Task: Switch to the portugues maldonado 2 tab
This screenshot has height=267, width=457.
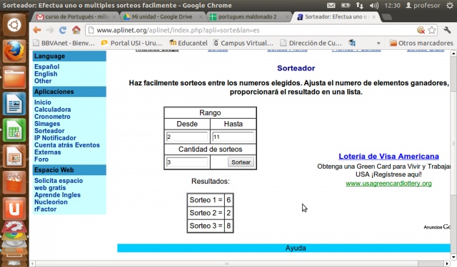Action: click(x=248, y=17)
